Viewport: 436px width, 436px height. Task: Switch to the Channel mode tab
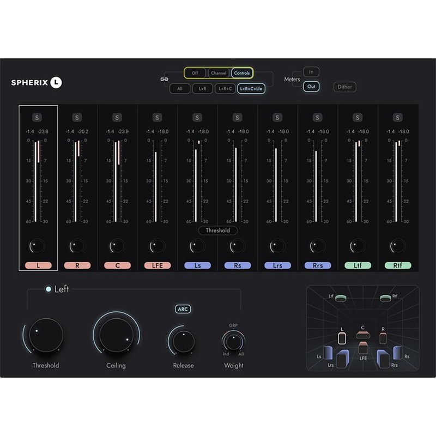point(219,72)
